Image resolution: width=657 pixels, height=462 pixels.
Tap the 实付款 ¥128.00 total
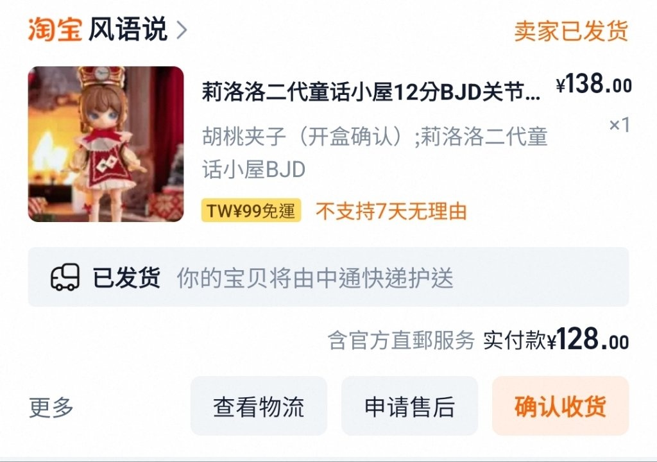[x=556, y=339]
